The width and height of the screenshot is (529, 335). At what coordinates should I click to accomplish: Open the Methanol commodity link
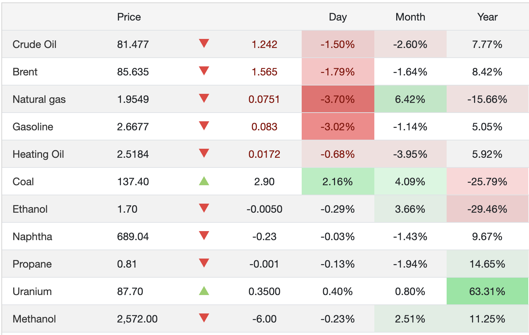pos(34,319)
